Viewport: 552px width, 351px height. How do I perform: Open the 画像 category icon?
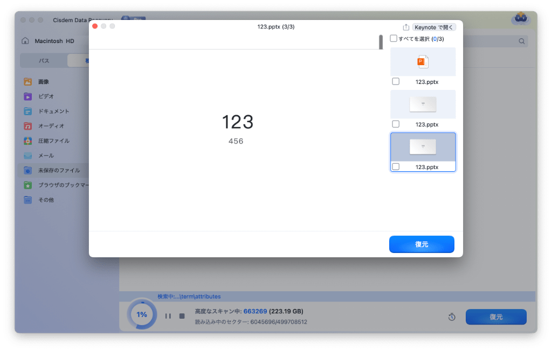point(28,82)
